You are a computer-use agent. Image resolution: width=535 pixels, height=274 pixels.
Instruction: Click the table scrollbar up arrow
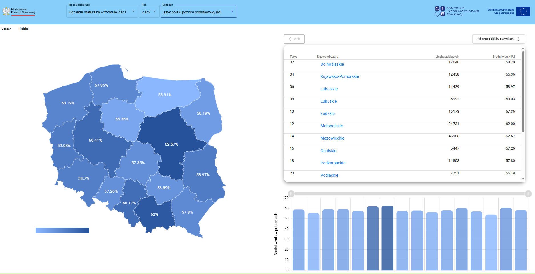click(x=523, y=49)
